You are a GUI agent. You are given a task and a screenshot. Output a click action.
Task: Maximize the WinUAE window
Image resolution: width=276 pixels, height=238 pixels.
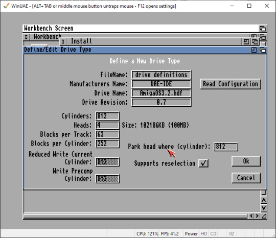[x=249, y=6]
